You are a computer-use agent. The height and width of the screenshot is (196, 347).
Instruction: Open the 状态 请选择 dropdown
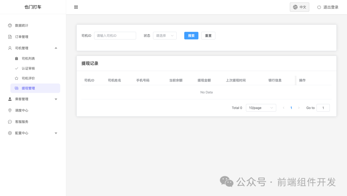click(x=165, y=36)
